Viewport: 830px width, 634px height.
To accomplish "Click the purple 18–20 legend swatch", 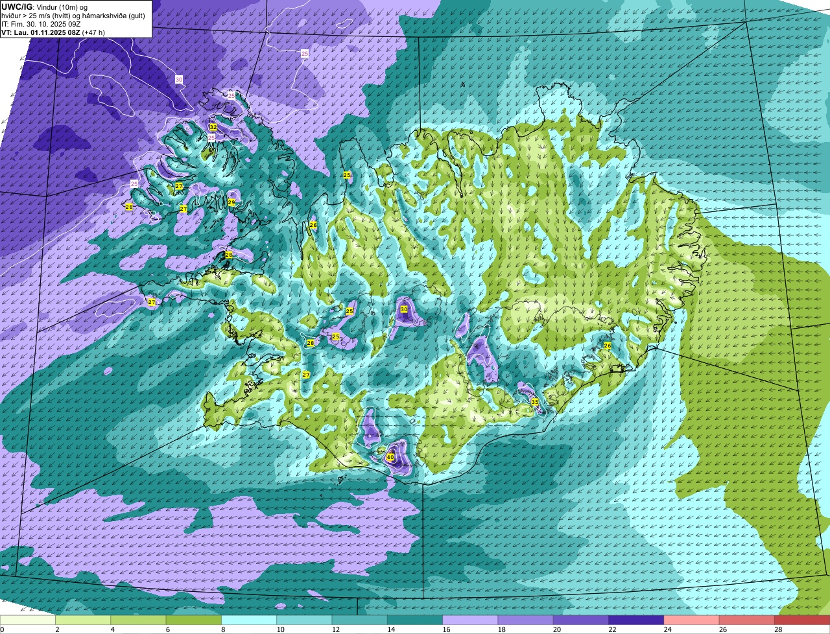I will pyautogui.click(x=526, y=620).
